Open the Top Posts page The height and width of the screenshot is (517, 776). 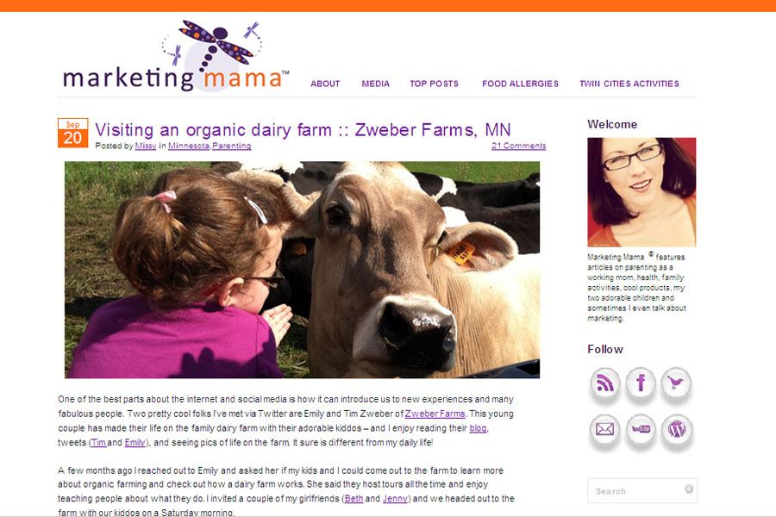(x=434, y=84)
